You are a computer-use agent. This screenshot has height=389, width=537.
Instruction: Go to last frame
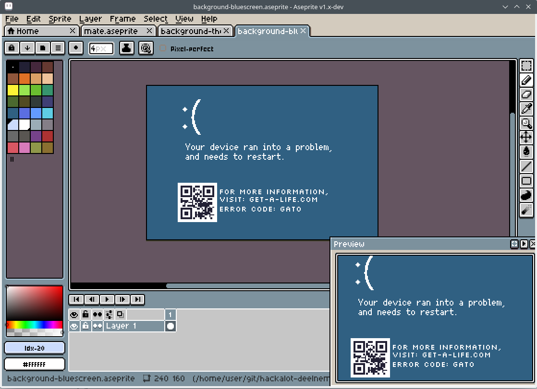[137, 299]
